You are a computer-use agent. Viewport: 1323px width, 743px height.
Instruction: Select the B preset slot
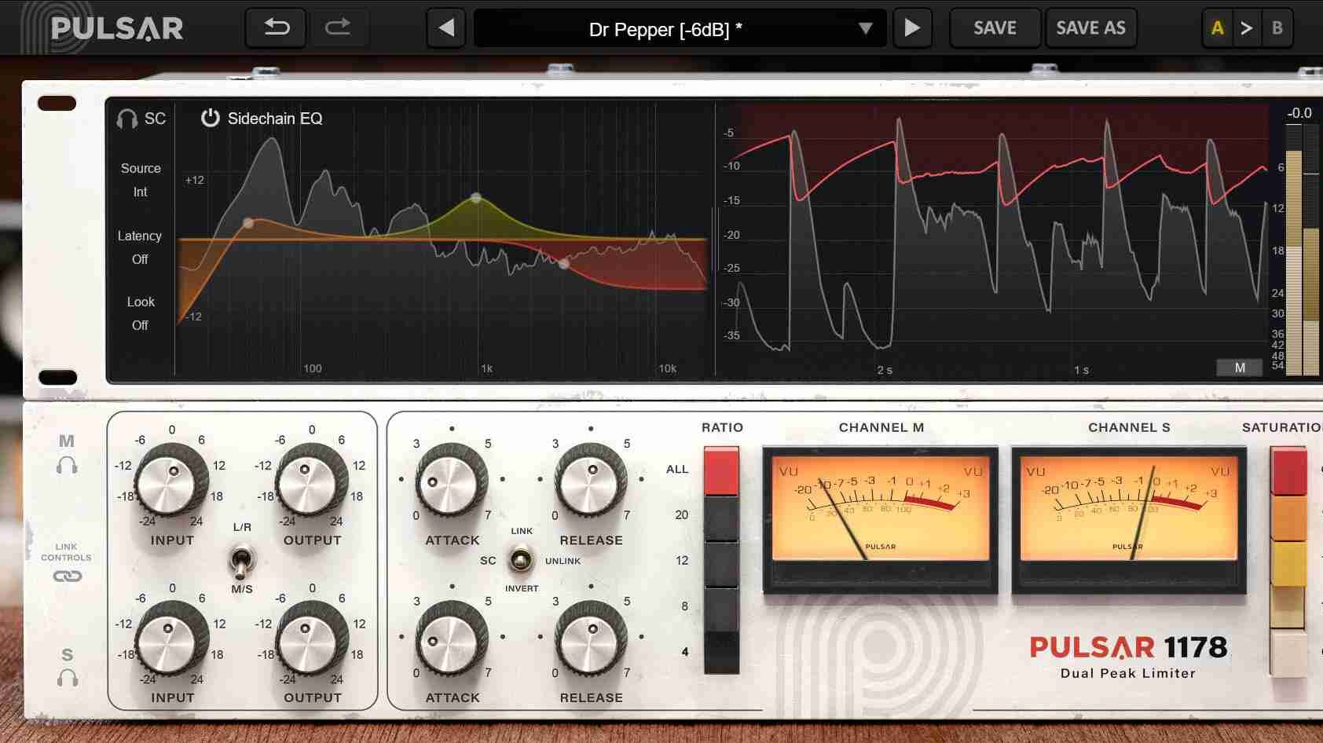coord(1277,28)
